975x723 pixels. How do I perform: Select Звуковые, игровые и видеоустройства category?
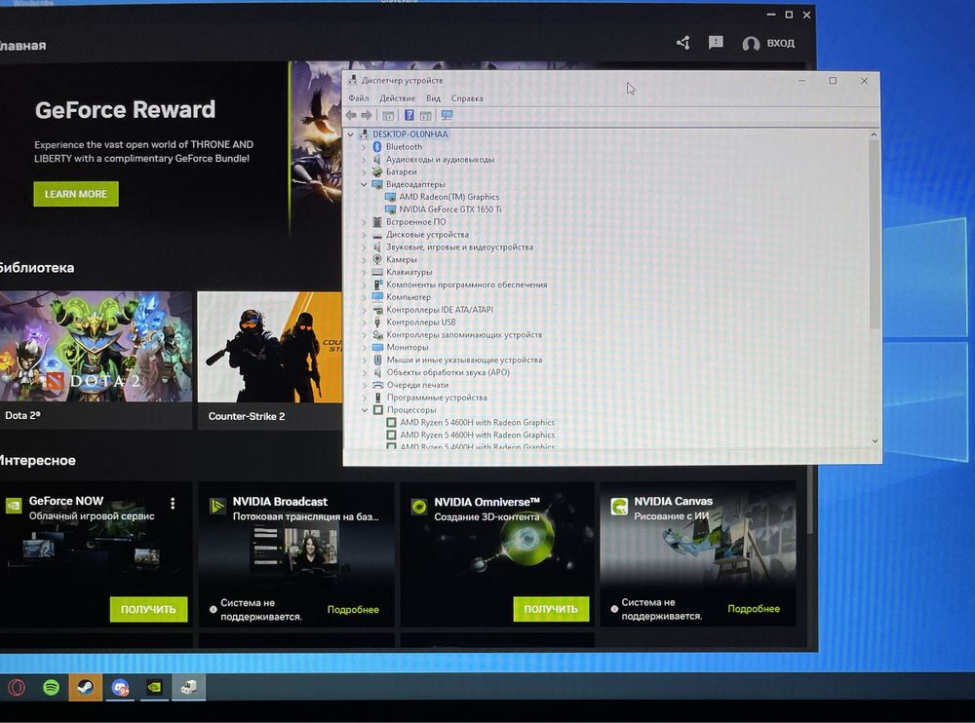[459, 247]
